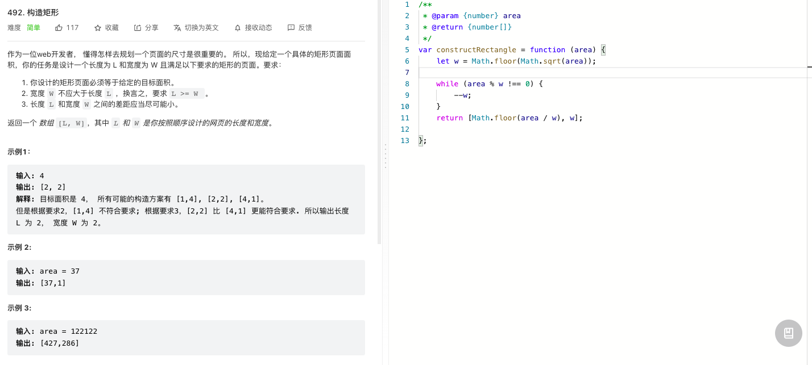Click the 'var constructRectangle = function (area) {' line

tap(512, 49)
